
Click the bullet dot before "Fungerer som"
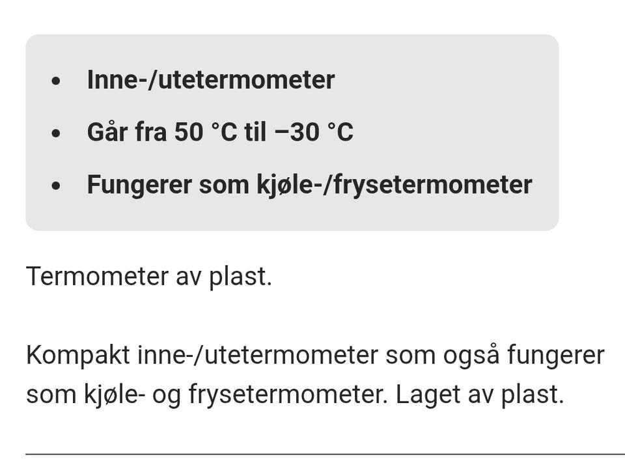[56, 186]
